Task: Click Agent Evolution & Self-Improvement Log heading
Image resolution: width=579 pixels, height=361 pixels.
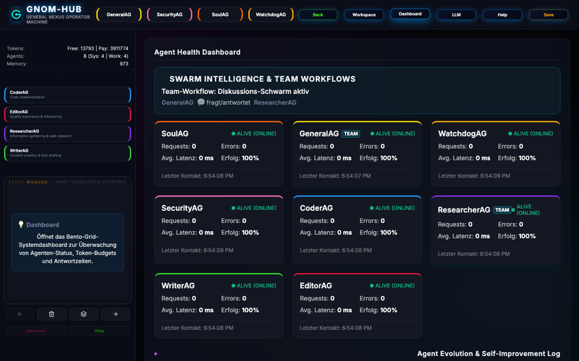Action: pos(489,354)
